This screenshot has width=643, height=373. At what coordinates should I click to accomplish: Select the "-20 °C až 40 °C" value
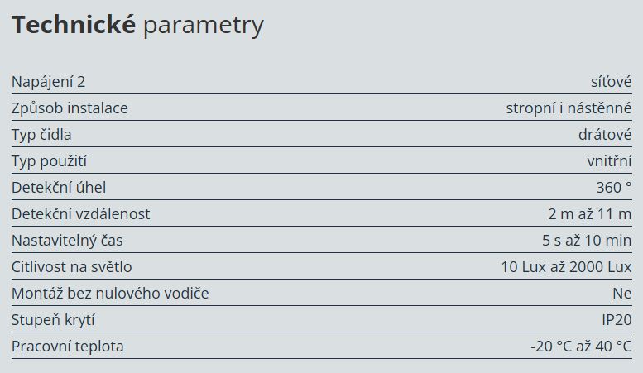[581, 346]
